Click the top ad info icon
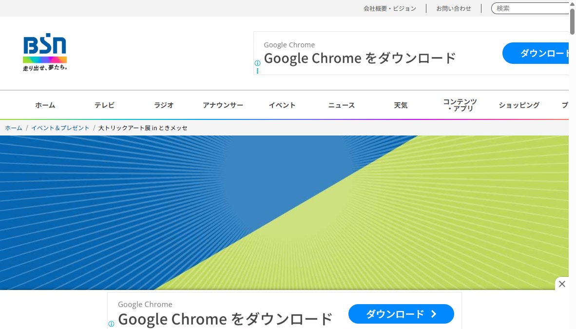 pyautogui.click(x=257, y=63)
